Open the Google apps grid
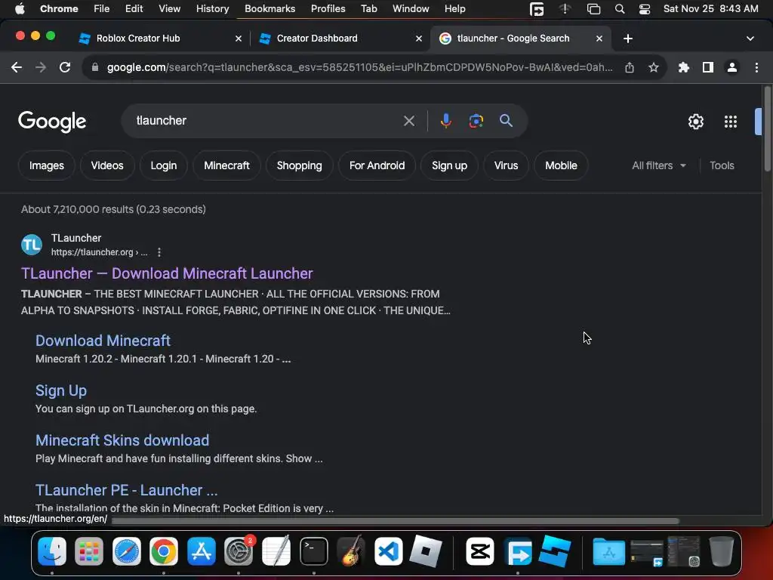Viewport: 773px width, 580px height. pos(731,122)
